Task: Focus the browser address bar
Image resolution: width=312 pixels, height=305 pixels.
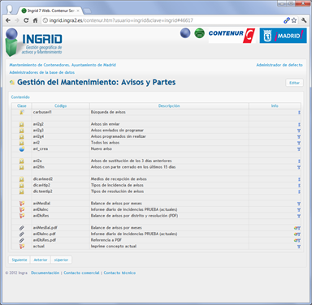Action: (x=162, y=20)
